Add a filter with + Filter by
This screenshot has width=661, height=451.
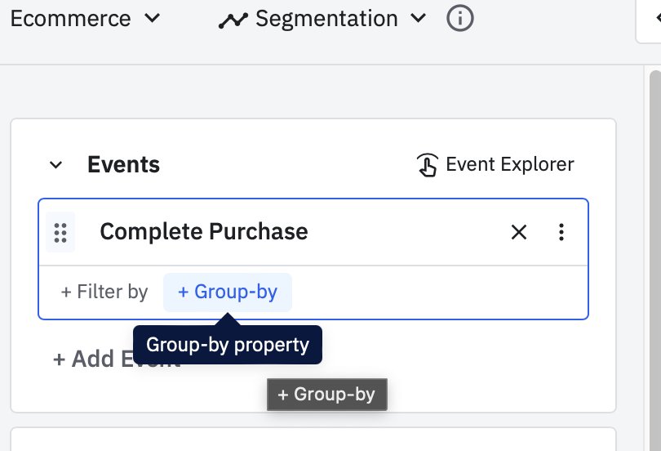point(104,292)
